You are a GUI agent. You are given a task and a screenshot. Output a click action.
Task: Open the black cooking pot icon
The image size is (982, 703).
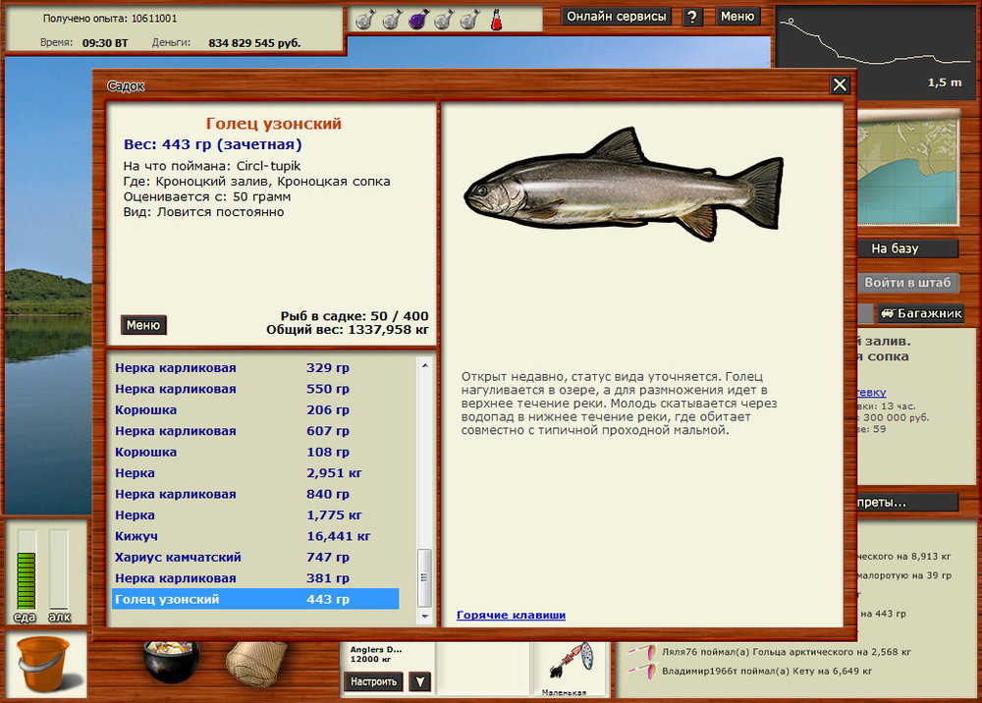tap(171, 662)
